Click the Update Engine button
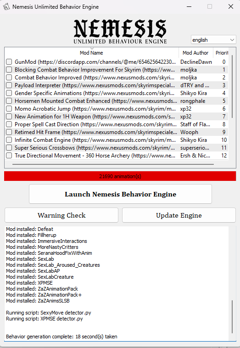The image size is (240, 348). click(x=179, y=215)
